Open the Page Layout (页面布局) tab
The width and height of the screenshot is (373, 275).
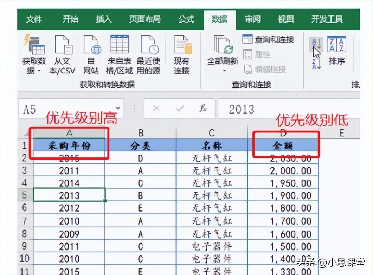(145, 19)
